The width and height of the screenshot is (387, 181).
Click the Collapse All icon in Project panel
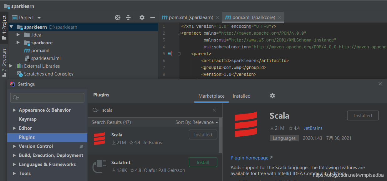point(128,18)
